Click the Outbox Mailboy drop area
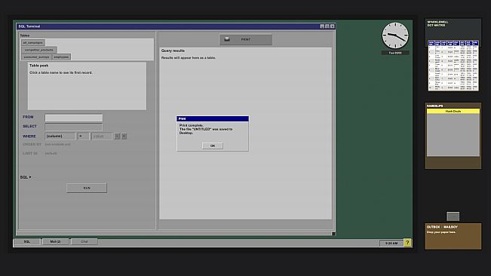Viewport: 491px width, 276px height. coord(453,236)
